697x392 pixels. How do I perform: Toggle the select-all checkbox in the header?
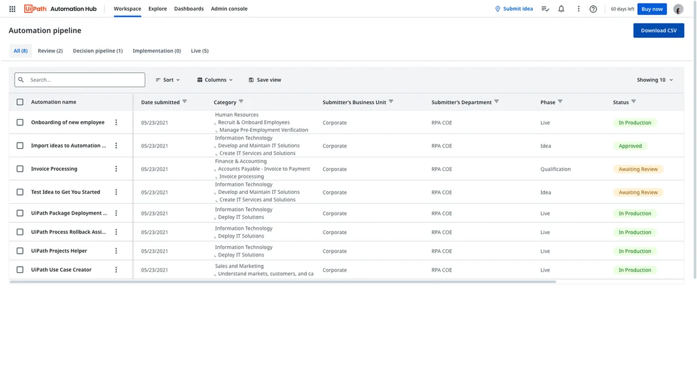coord(20,102)
